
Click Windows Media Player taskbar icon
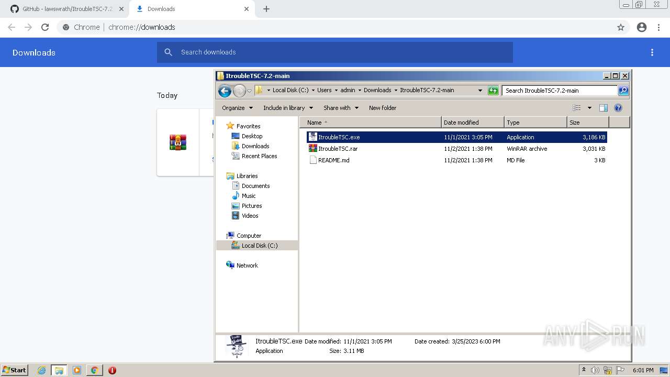click(77, 370)
